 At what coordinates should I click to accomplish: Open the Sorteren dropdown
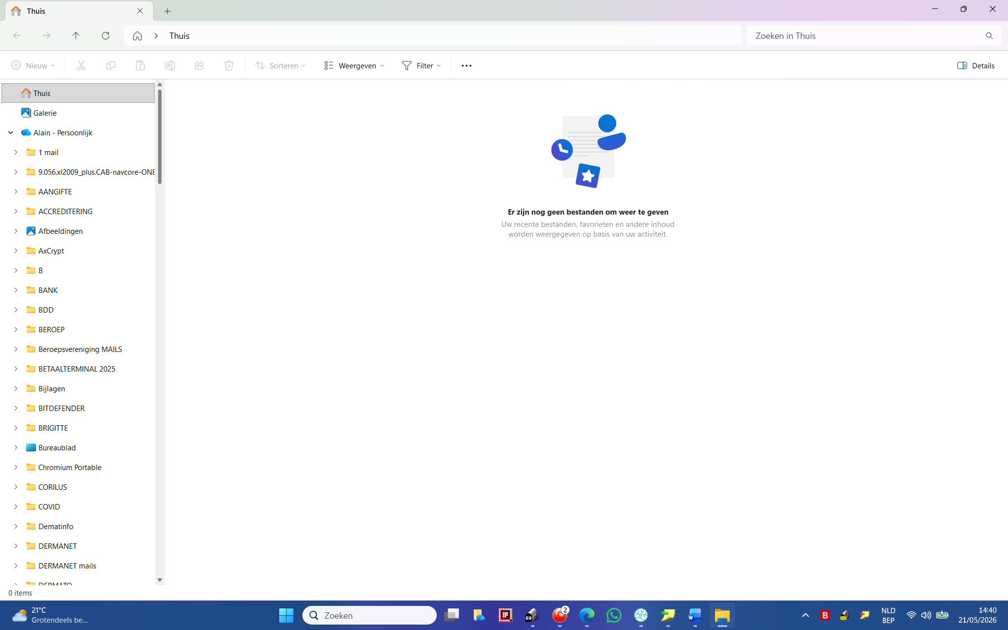281,65
